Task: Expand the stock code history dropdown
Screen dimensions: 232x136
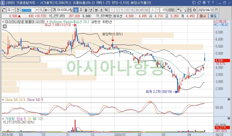Action: pyautogui.click(x=37, y=10)
